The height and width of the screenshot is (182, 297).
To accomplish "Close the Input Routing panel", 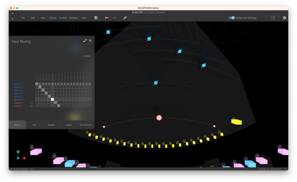I will coord(90,41).
